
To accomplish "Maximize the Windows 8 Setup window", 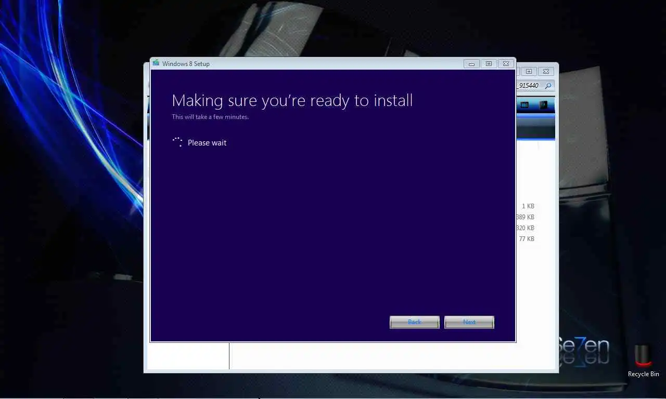I will 489,64.
